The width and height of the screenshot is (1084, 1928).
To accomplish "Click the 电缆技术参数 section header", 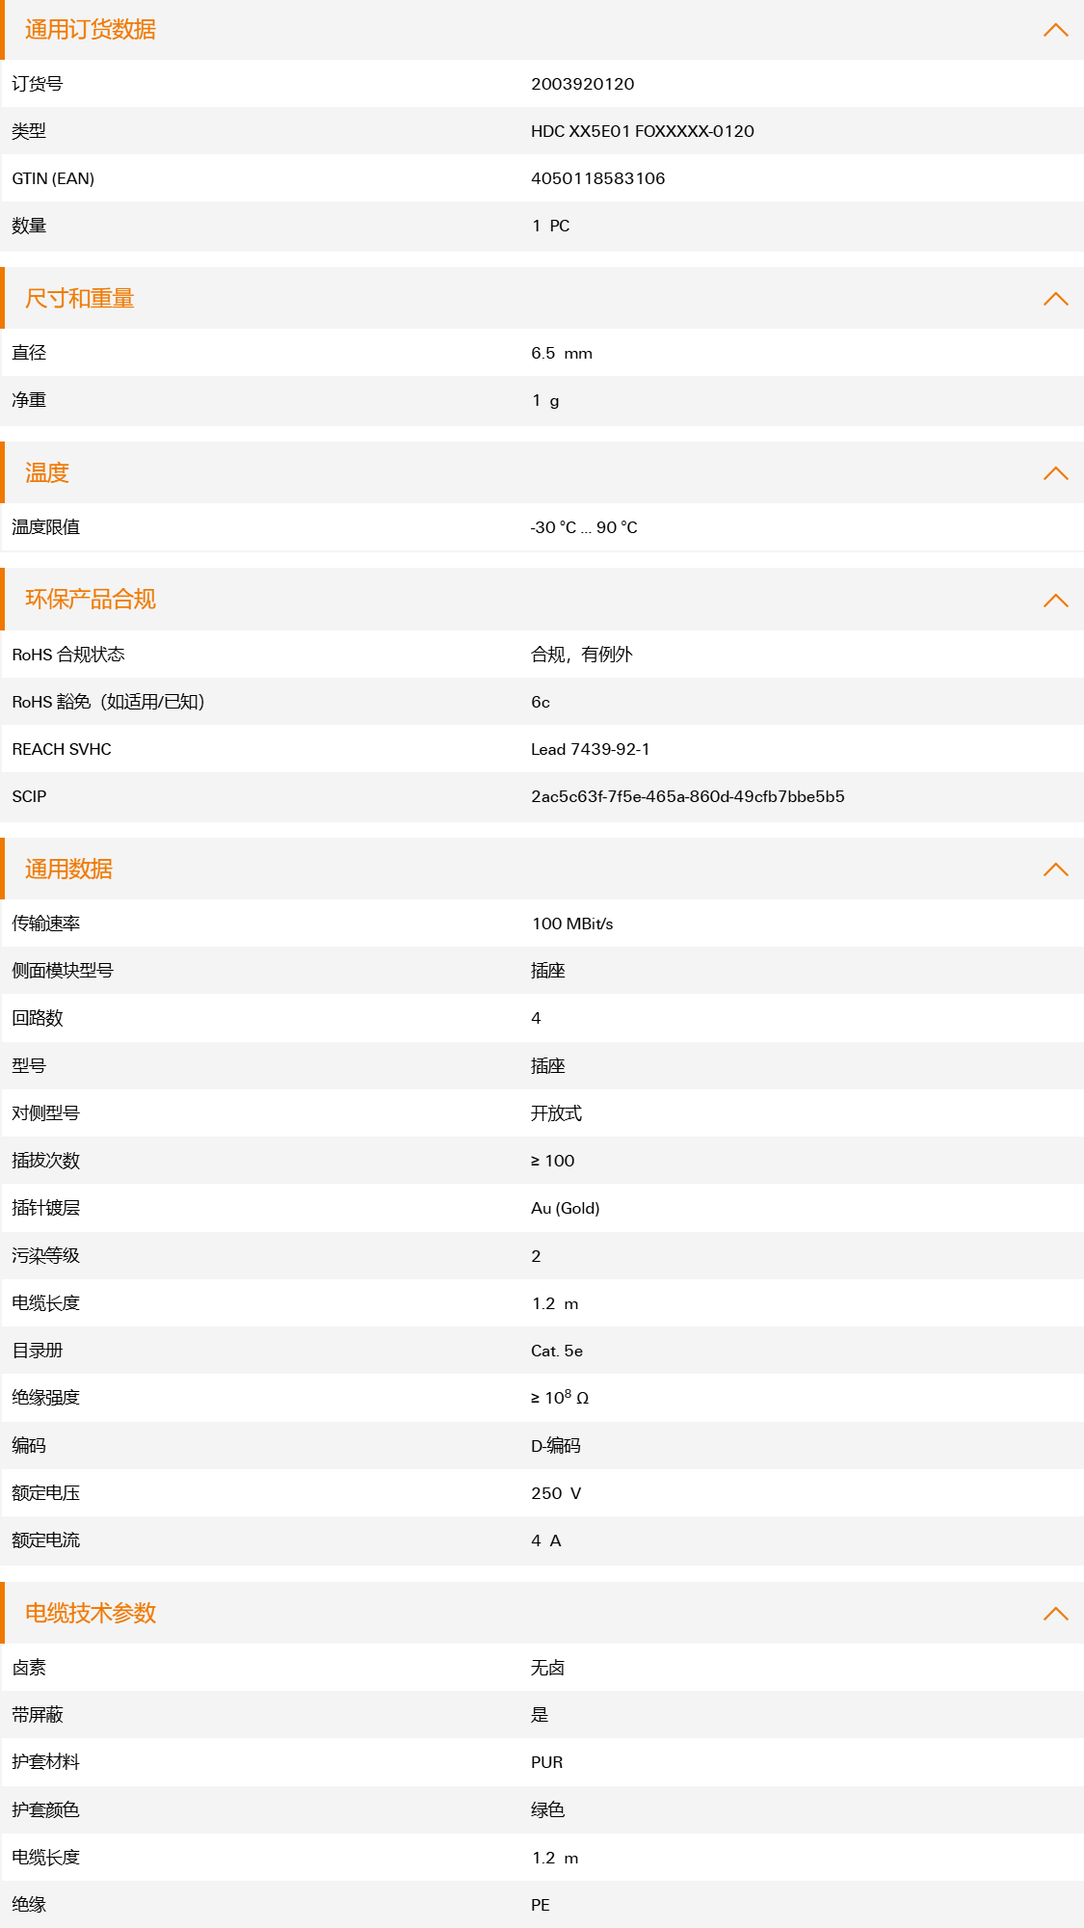I will point(542,1614).
